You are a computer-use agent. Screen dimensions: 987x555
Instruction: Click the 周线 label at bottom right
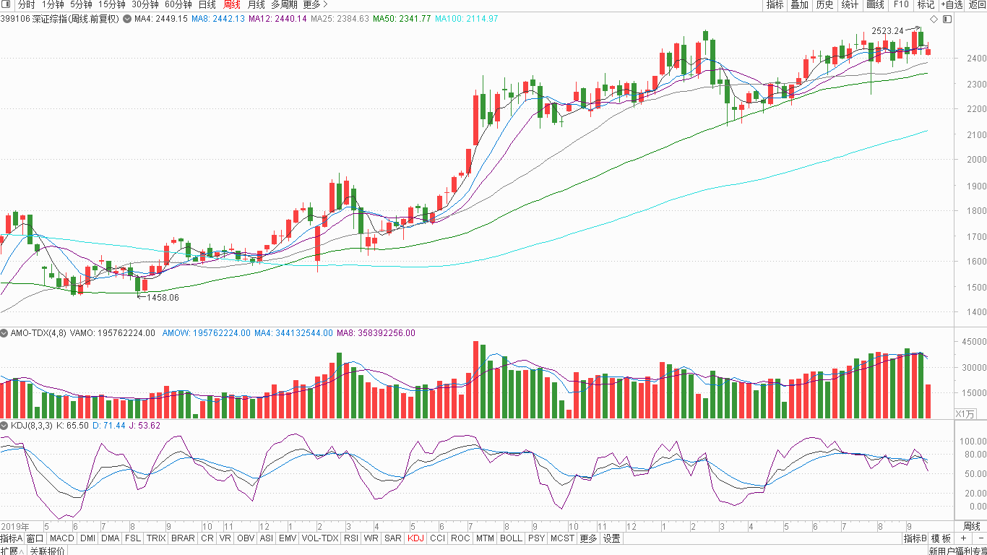coord(972,526)
